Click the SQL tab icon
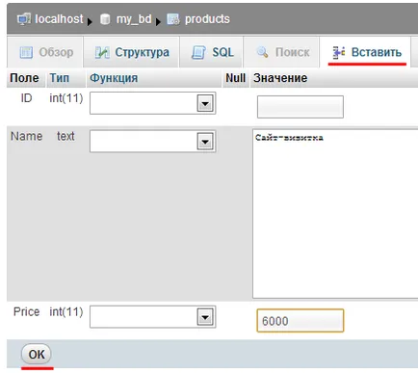Viewport: 418px width, 373px height. pyautogui.click(x=198, y=52)
